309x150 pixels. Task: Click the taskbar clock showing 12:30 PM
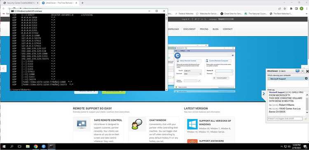[x=296, y=146]
